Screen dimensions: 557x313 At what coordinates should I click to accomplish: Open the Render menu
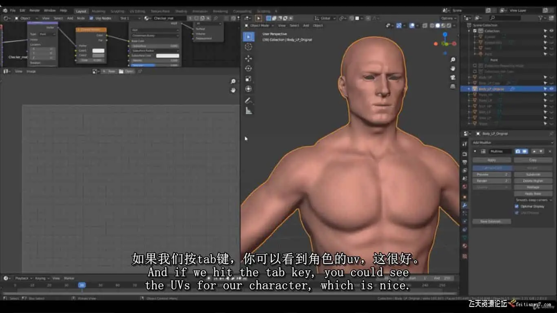[35, 10]
